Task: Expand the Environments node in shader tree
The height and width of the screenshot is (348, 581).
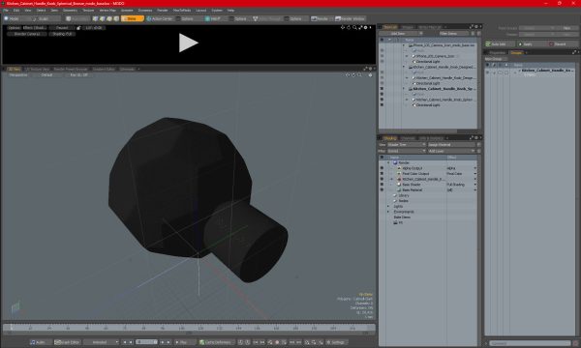Action: (x=388, y=212)
